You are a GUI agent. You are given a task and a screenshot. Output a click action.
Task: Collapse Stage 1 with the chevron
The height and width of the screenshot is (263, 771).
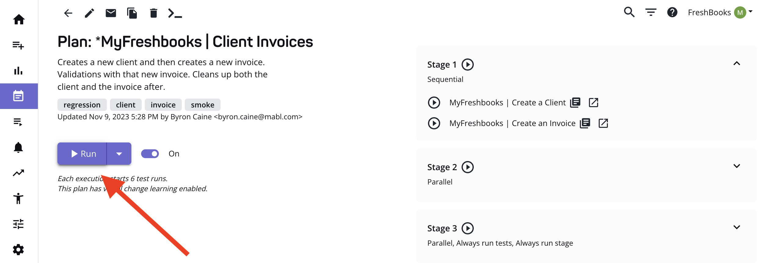736,64
